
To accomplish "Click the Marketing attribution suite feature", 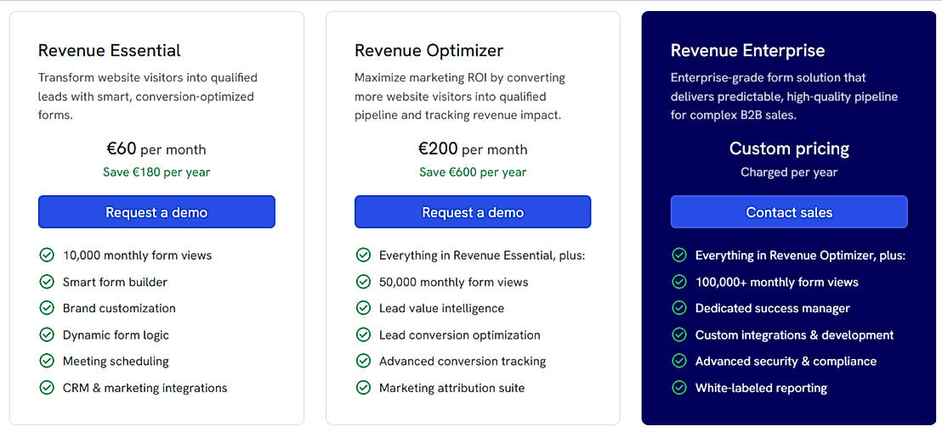I will (451, 388).
